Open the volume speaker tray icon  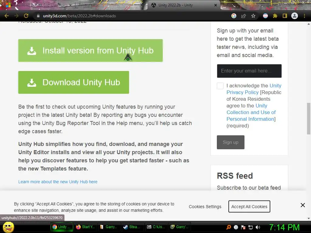click(258, 227)
